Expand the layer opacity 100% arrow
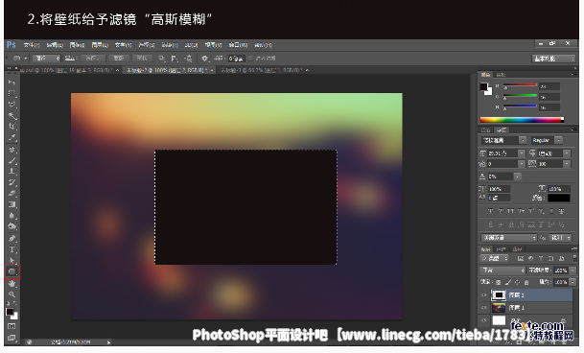This screenshot has width=584, height=353. (x=573, y=270)
